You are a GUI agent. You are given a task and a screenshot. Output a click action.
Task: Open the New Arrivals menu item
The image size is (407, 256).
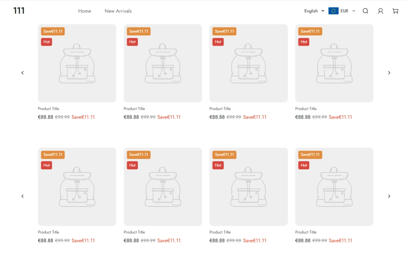[x=118, y=11]
